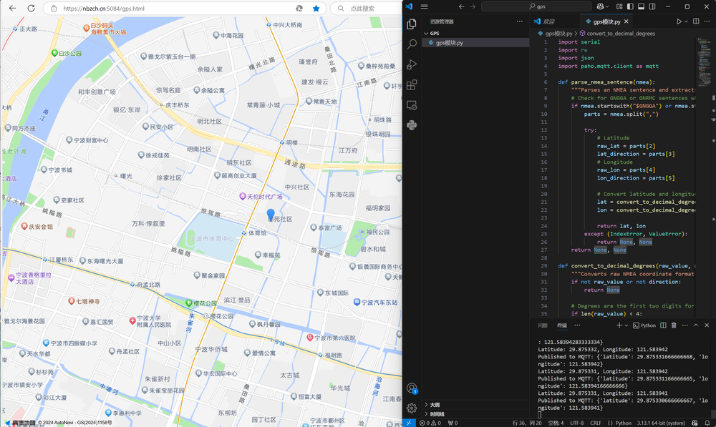Screen dimensions: 716x427
Task: Click the VS Code hamburger menu
Action: [424, 6]
